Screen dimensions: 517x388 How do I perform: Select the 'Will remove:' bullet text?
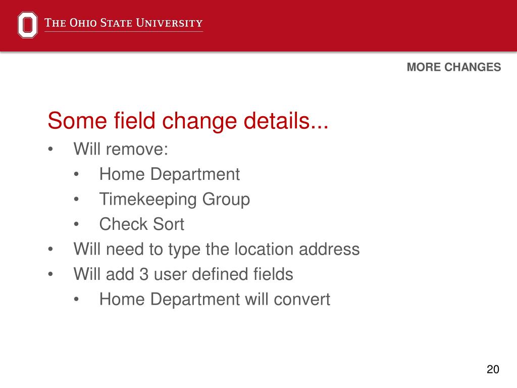121,149
